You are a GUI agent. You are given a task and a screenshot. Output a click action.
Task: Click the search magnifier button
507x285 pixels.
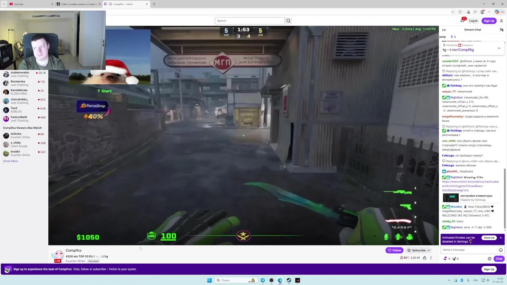(x=288, y=21)
